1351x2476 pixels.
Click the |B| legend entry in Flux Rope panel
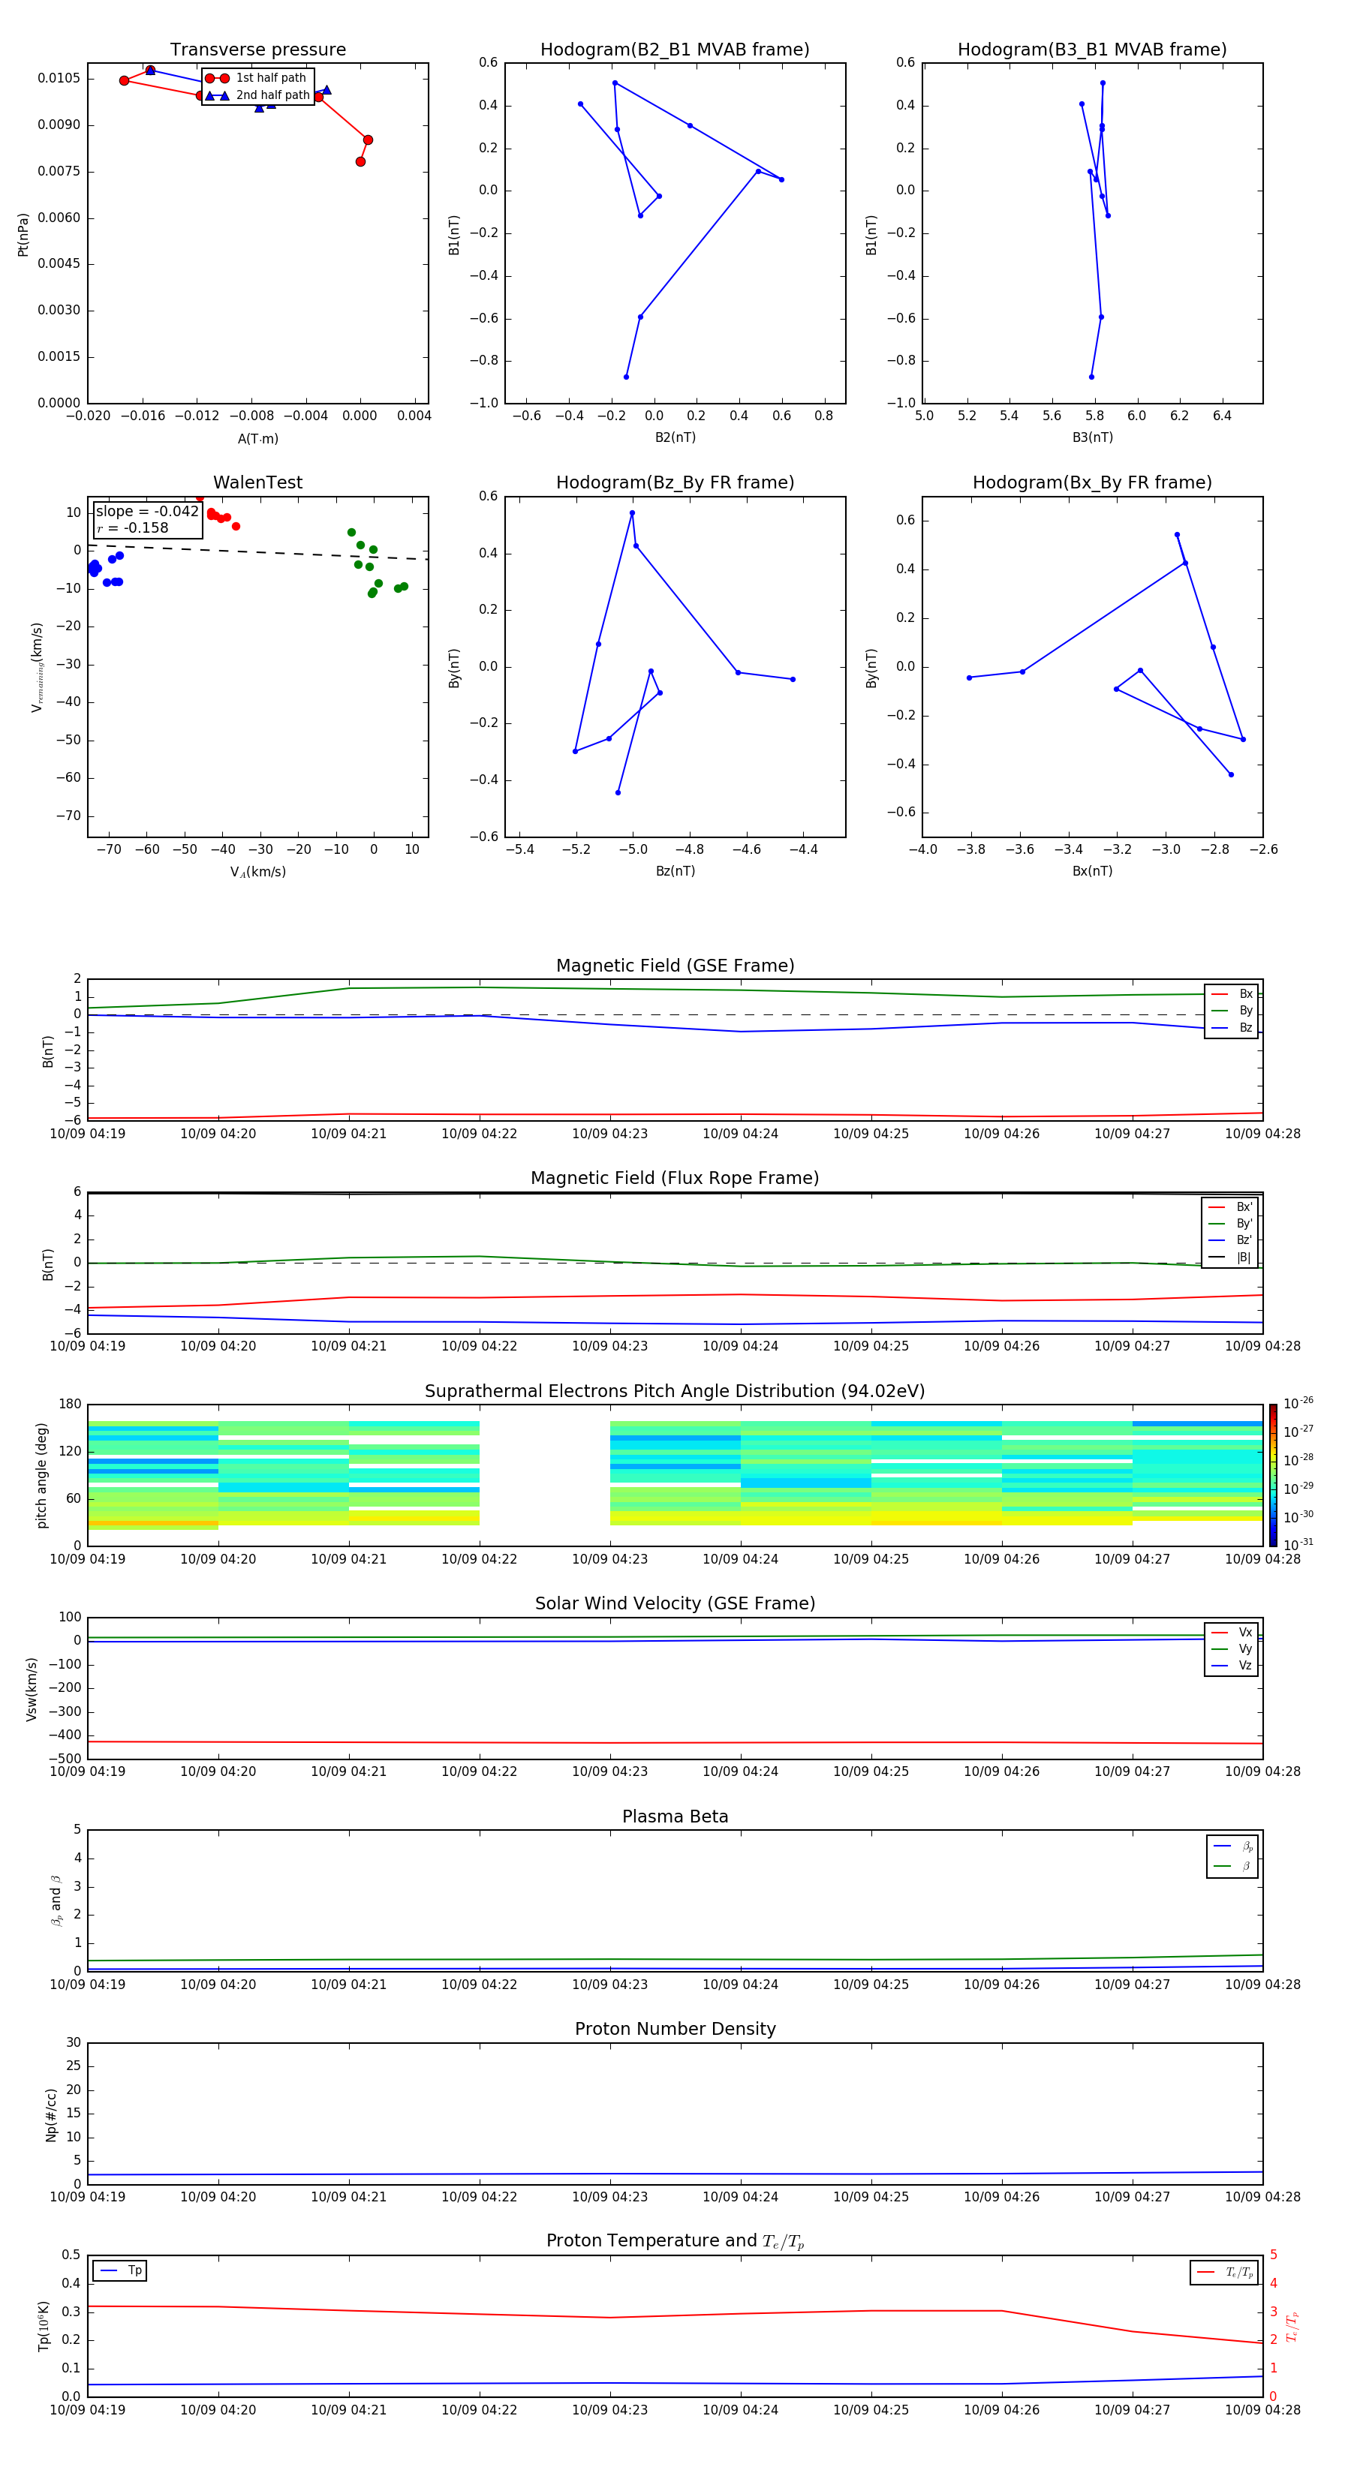pos(1230,1258)
